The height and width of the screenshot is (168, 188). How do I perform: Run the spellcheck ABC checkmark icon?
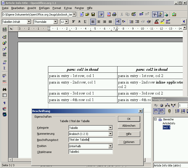(x=4, y=75)
